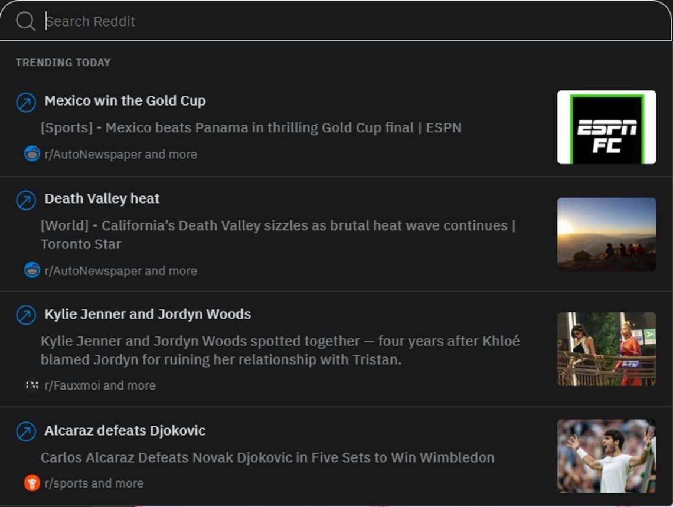Open r/Fauxmoi and more link
Screen dimensions: 673x507
click(99, 385)
